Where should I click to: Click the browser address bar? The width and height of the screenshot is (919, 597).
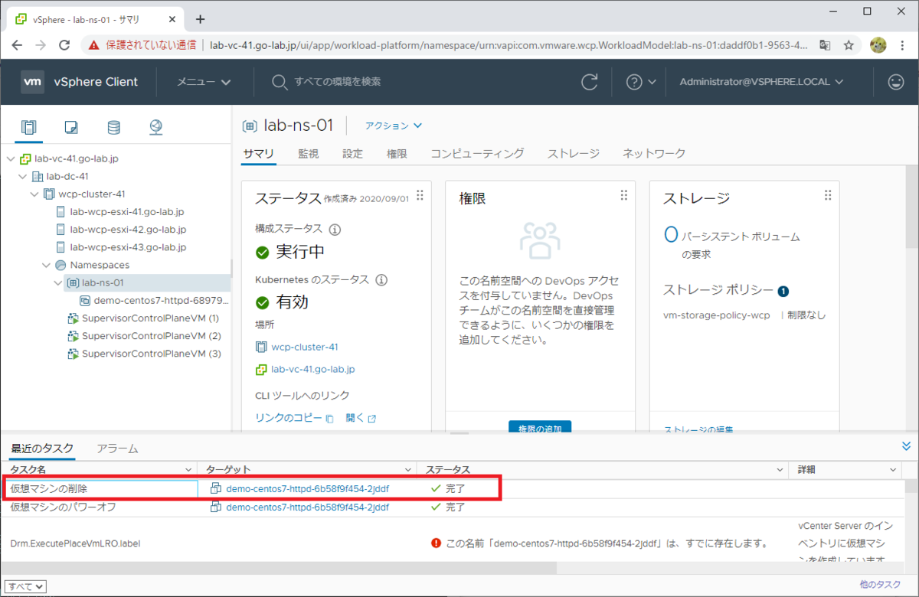[x=508, y=45]
